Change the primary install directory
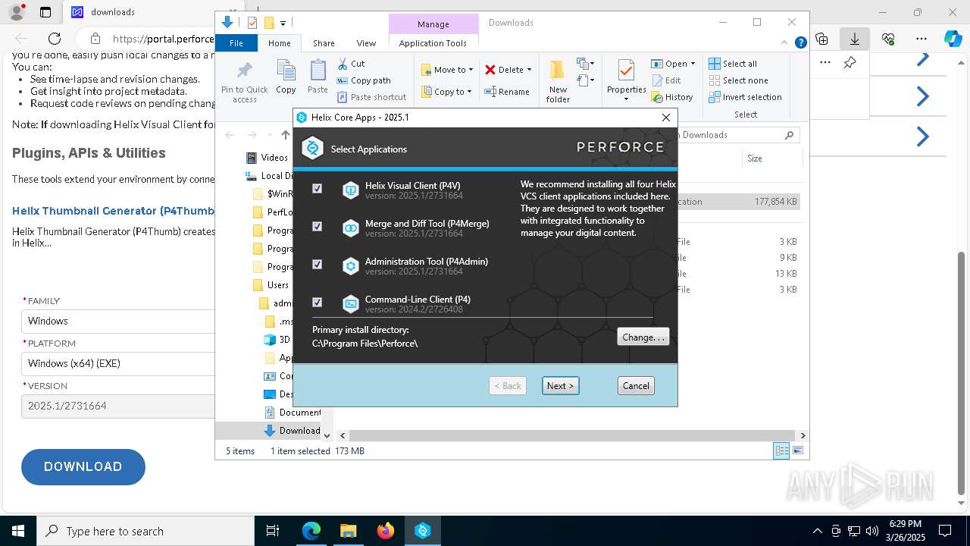Screen dimensions: 970x546 643,337
